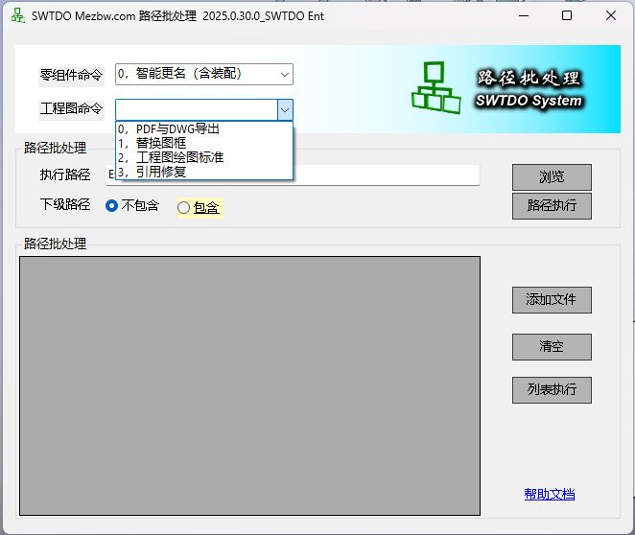Click the 添加文件 button
Image resolution: width=635 pixels, height=535 pixels.
tap(551, 299)
